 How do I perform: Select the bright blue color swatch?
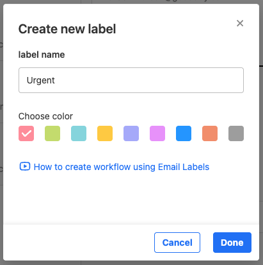[184, 133]
